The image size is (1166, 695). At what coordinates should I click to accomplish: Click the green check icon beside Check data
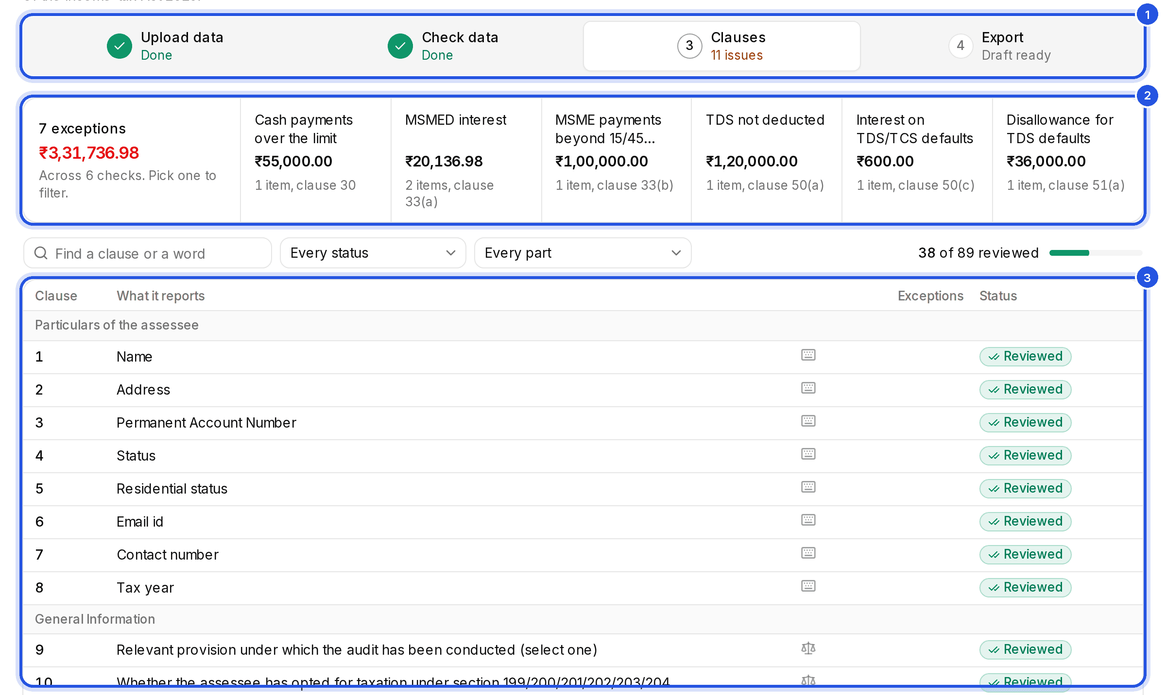point(400,46)
